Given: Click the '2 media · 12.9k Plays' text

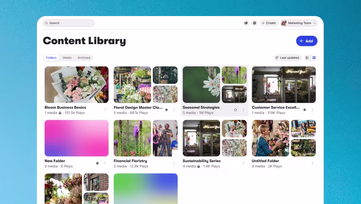Looking at the screenshot, I should point(131,166).
